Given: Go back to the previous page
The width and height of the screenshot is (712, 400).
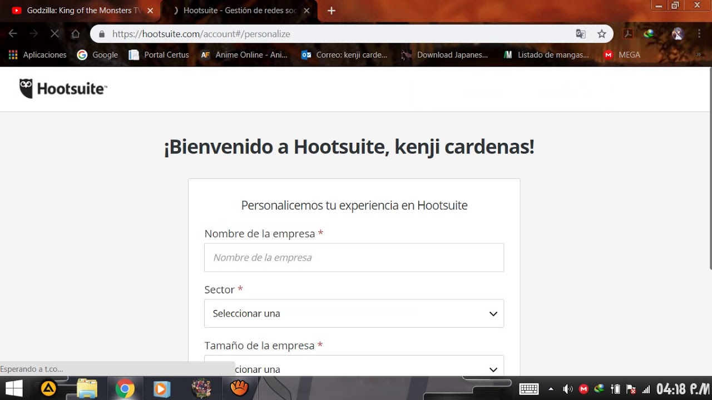Looking at the screenshot, I should pos(13,34).
